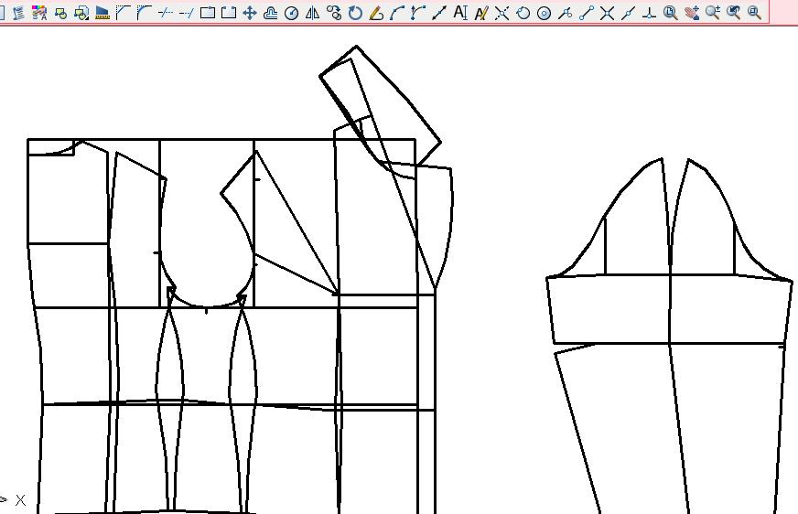The image size is (798, 514).
Task: Click the color text style icon
Action: (x=39, y=13)
